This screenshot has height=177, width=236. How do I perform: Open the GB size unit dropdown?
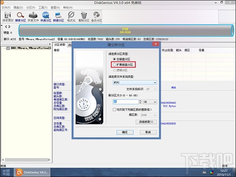pyautogui.click(x=150, y=102)
